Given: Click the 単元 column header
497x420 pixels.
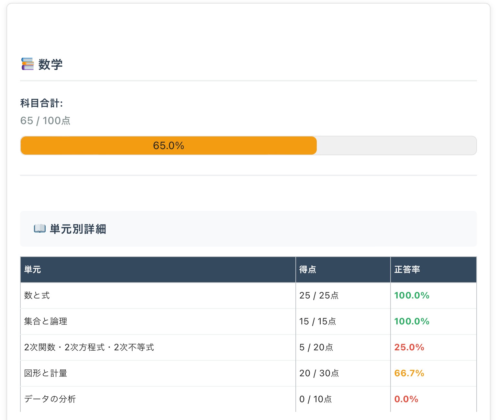Looking at the screenshot, I should [x=32, y=270].
